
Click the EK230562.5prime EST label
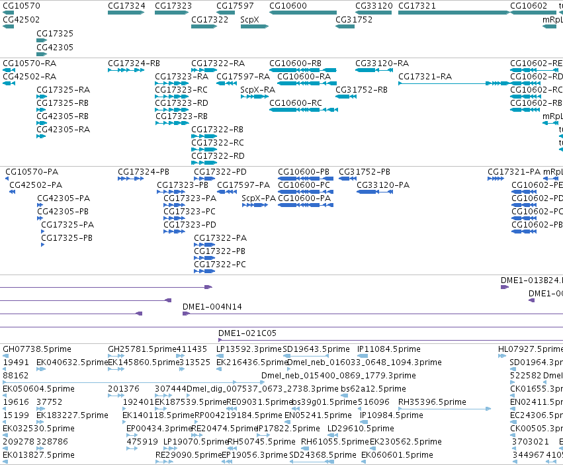click(x=406, y=442)
